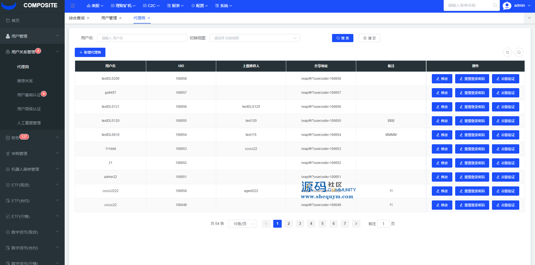
Task: Switch to the 用户管理 tab
Action: point(109,18)
